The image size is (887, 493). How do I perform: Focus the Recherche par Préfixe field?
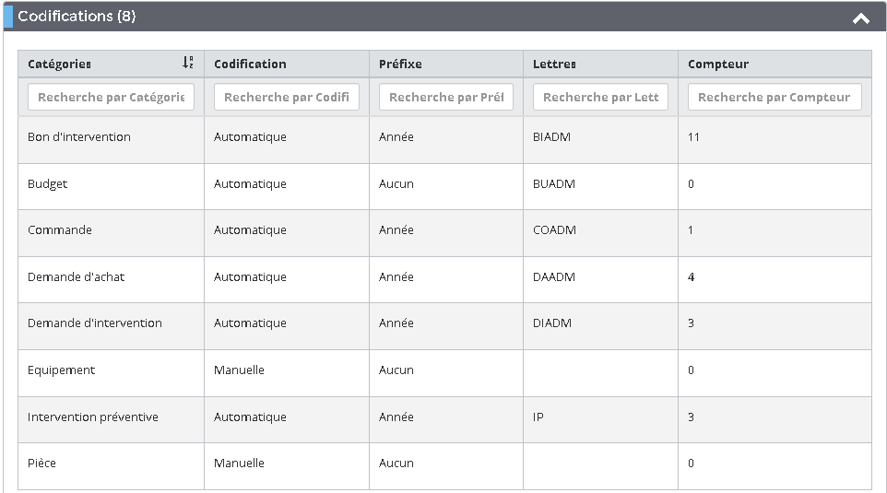[x=446, y=97]
